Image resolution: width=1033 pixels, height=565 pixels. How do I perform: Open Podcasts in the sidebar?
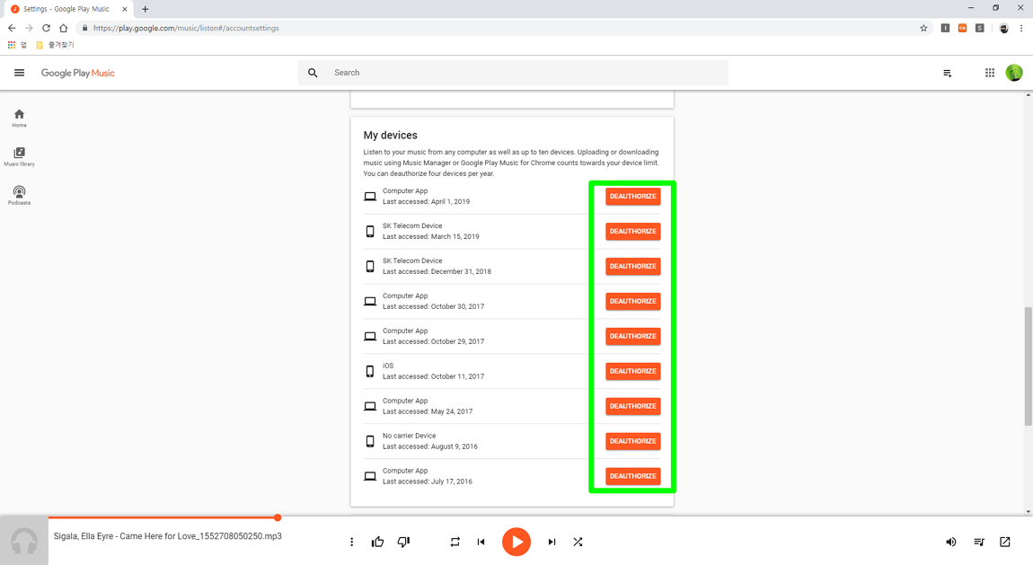pyautogui.click(x=19, y=196)
